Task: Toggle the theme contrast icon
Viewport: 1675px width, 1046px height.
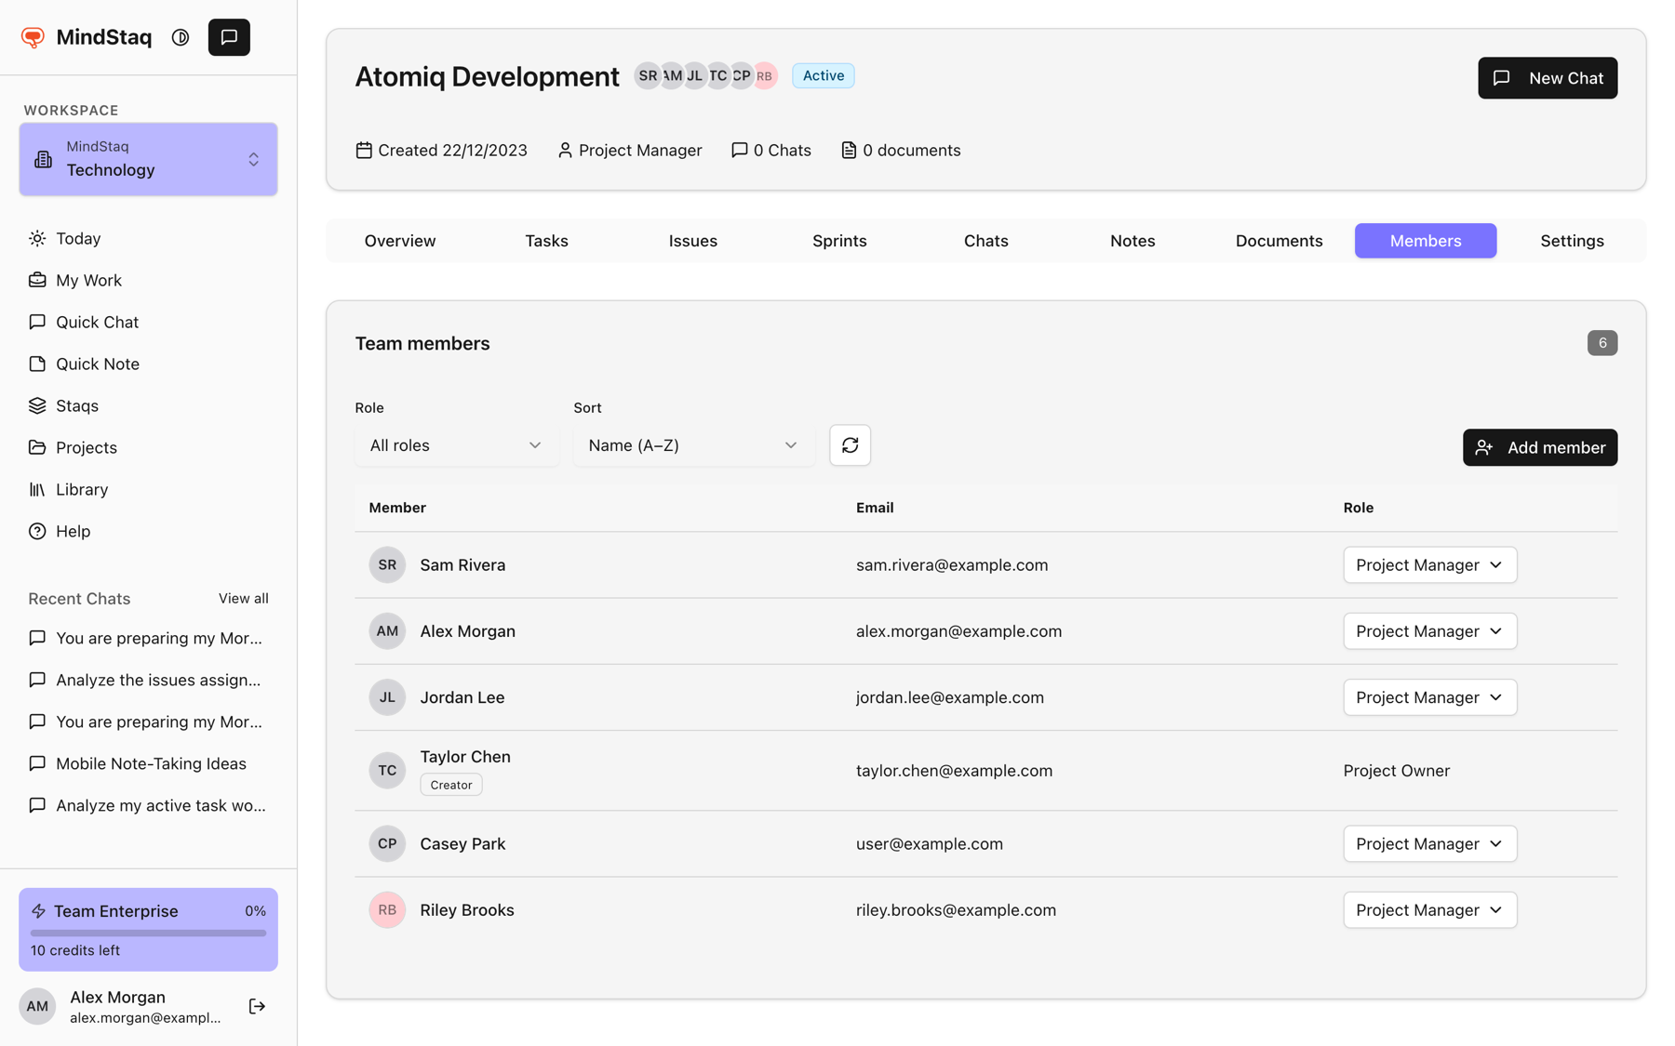Action: click(181, 37)
